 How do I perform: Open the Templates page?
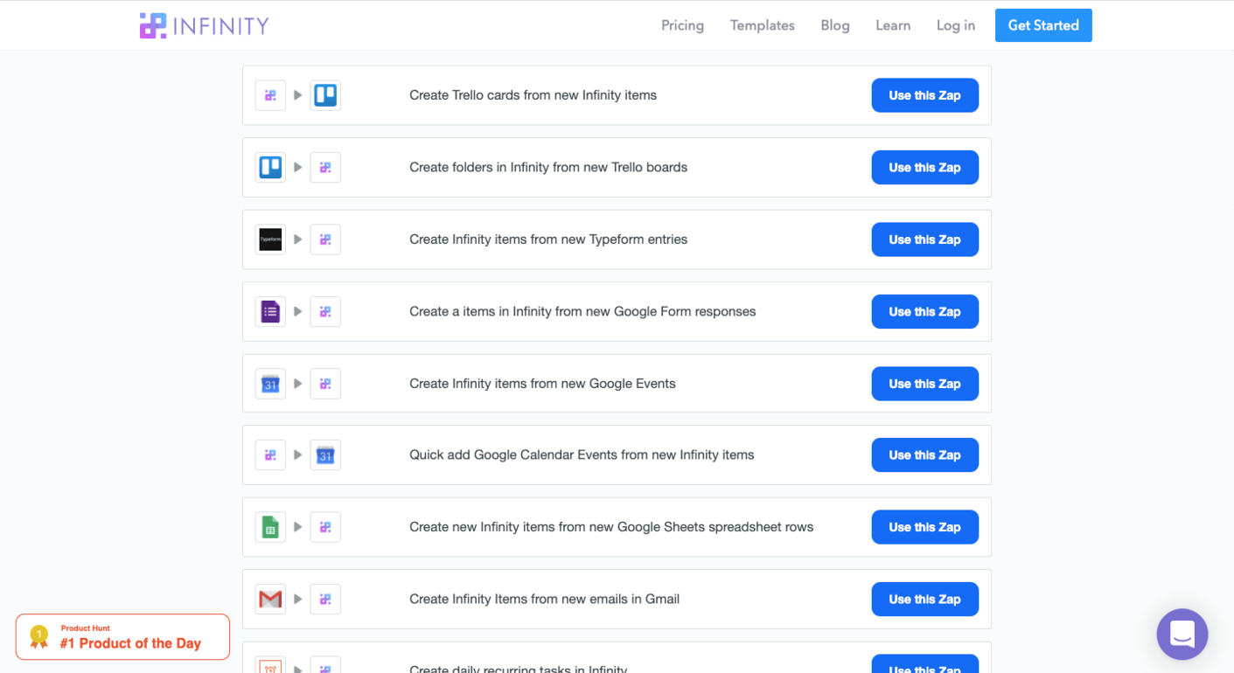(x=763, y=25)
